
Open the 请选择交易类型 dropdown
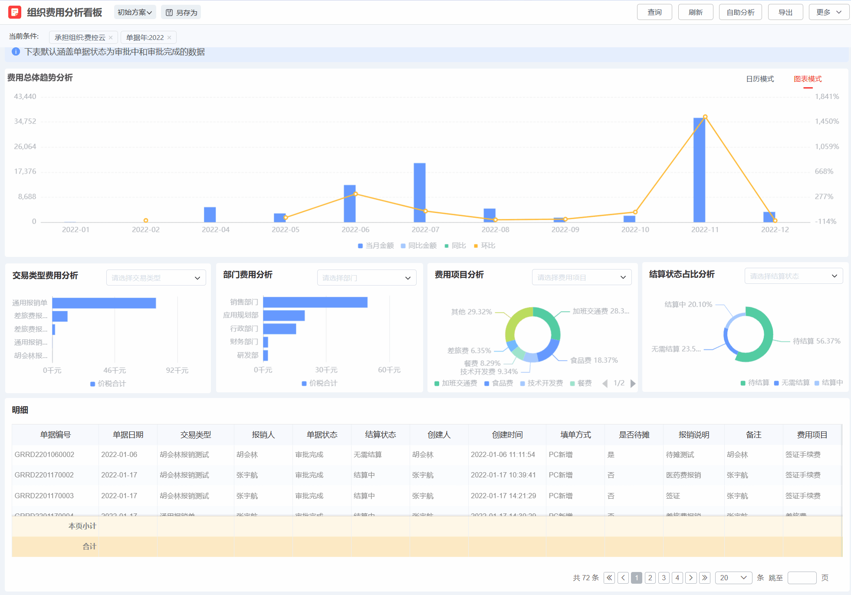click(x=156, y=278)
